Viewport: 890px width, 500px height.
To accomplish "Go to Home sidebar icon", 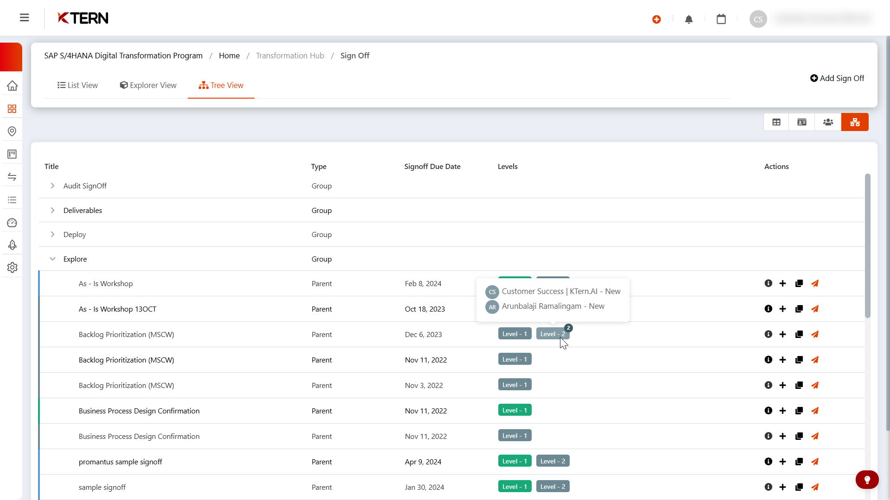I will (13, 86).
